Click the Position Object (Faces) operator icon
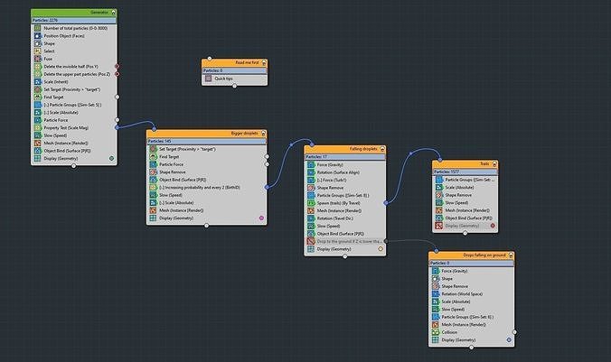This screenshot has width=611, height=362. coord(37,36)
